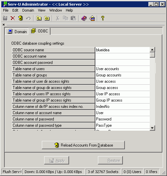
Task: Click the folder up-arrow toolbar icon
Action: (39, 18)
